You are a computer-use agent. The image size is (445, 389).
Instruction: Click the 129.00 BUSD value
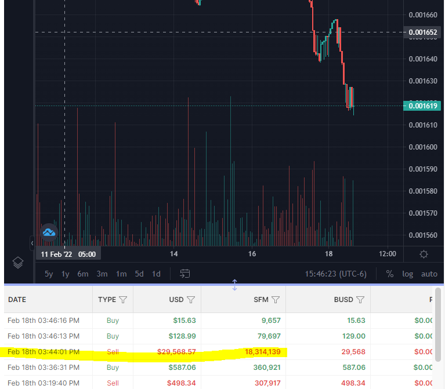tap(353, 336)
